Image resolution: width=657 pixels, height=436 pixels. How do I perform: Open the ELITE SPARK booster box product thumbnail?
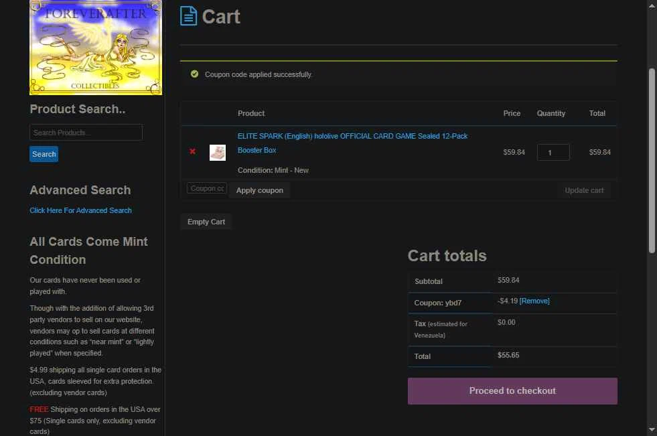point(218,153)
